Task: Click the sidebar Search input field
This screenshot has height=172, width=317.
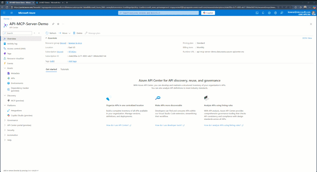Action: 17,33
